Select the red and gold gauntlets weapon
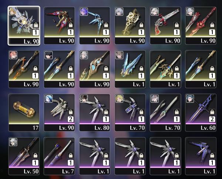 click(x=59, y=26)
